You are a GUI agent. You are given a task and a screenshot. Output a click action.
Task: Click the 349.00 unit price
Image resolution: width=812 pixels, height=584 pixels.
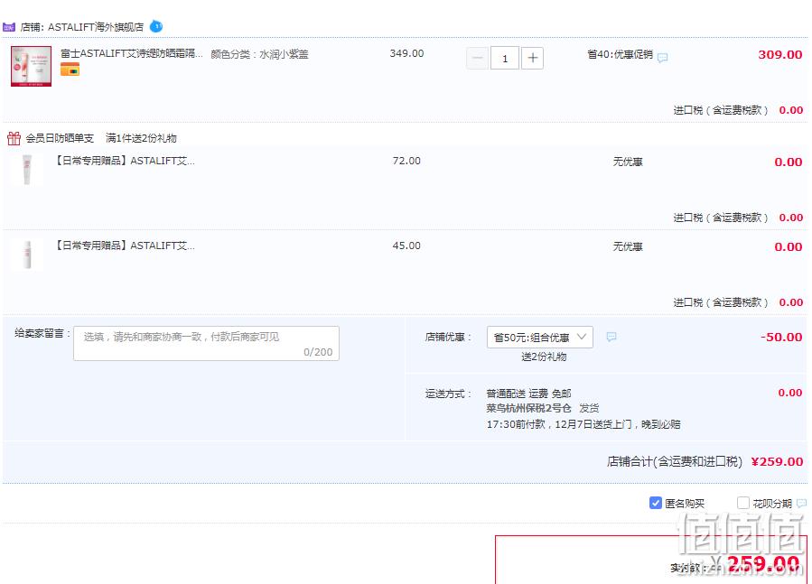point(406,53)
